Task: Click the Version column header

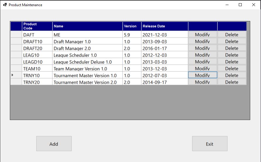Action: click(132, 26)
